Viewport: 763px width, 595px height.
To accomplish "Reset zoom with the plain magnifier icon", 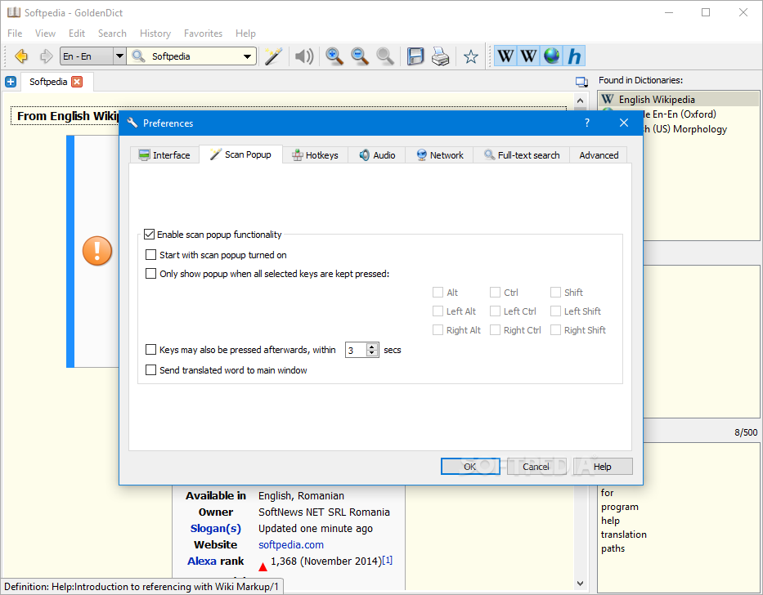I will 385,56.
